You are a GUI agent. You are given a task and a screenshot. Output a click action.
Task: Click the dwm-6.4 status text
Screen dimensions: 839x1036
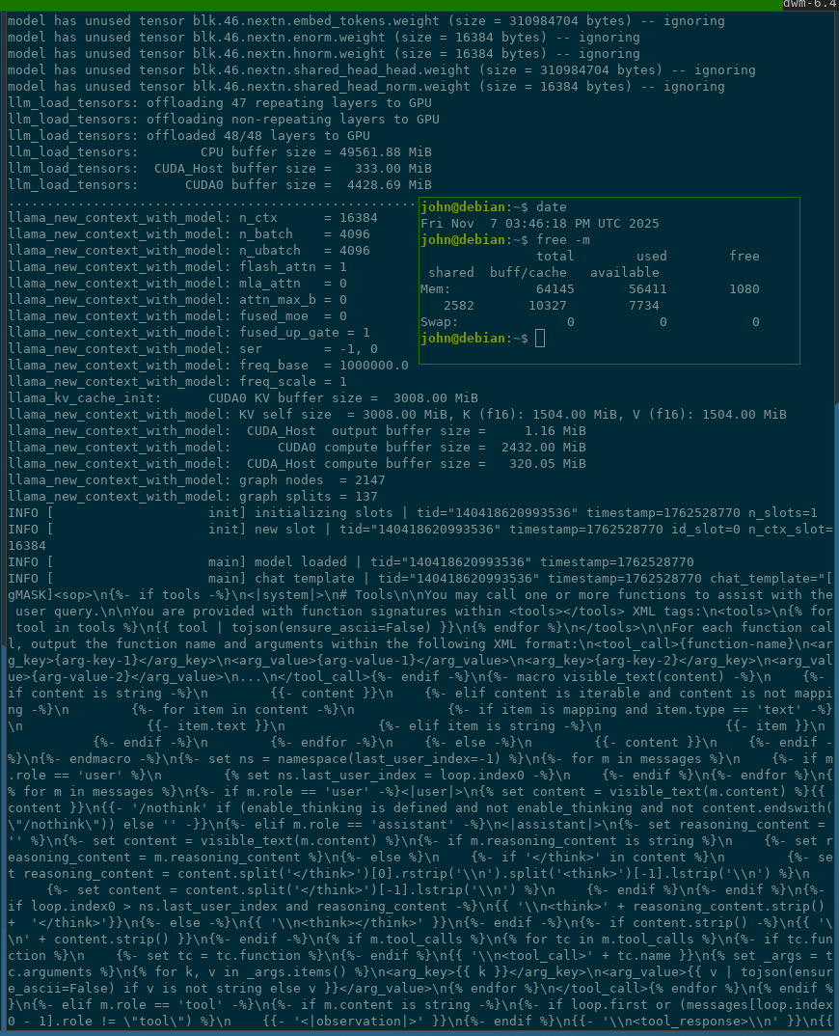coord(810,5)
